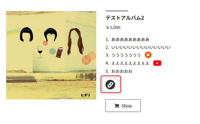Click the patterned orange circle on cover
Viewport: 200px width, 124px height.
coord(86,60)
